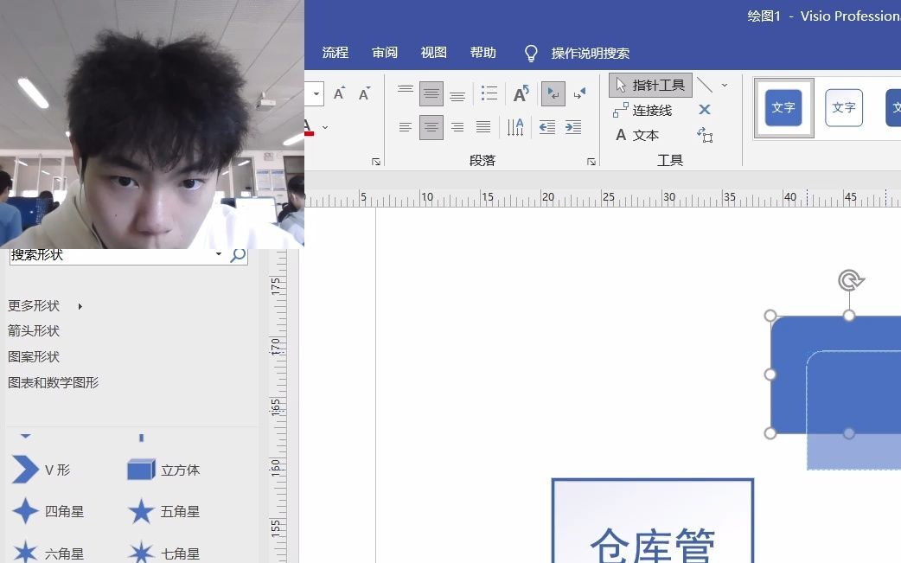Toggle middle vertical text alignment
This screenshot has width=901, height=563.
pyautogui.click(x=431, y=93)
